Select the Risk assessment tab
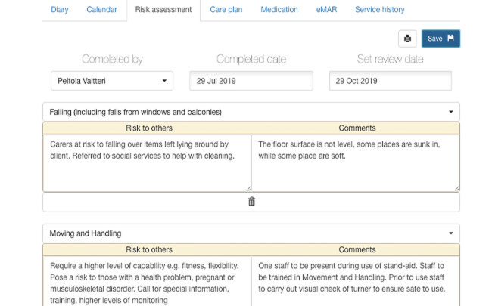The image size is (492, 306). 163,9
